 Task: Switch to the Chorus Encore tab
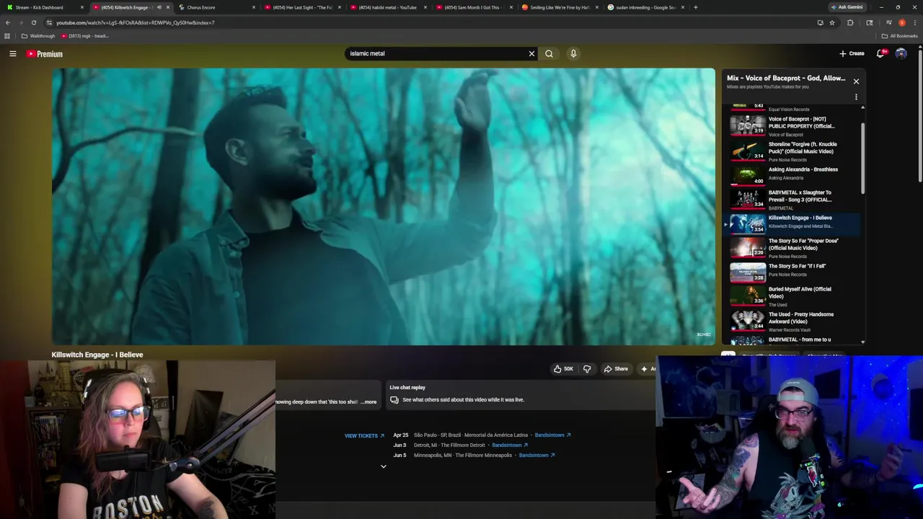click(x=216, y=7)
